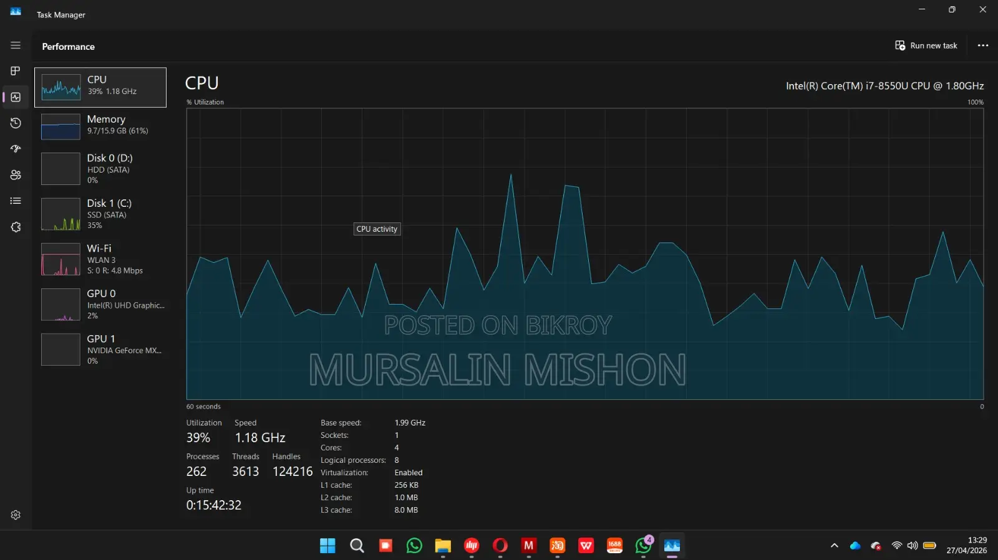The width and height of the screenshot is (998, 560).
Task: Open the Details page icon
Action: (16, 201)
